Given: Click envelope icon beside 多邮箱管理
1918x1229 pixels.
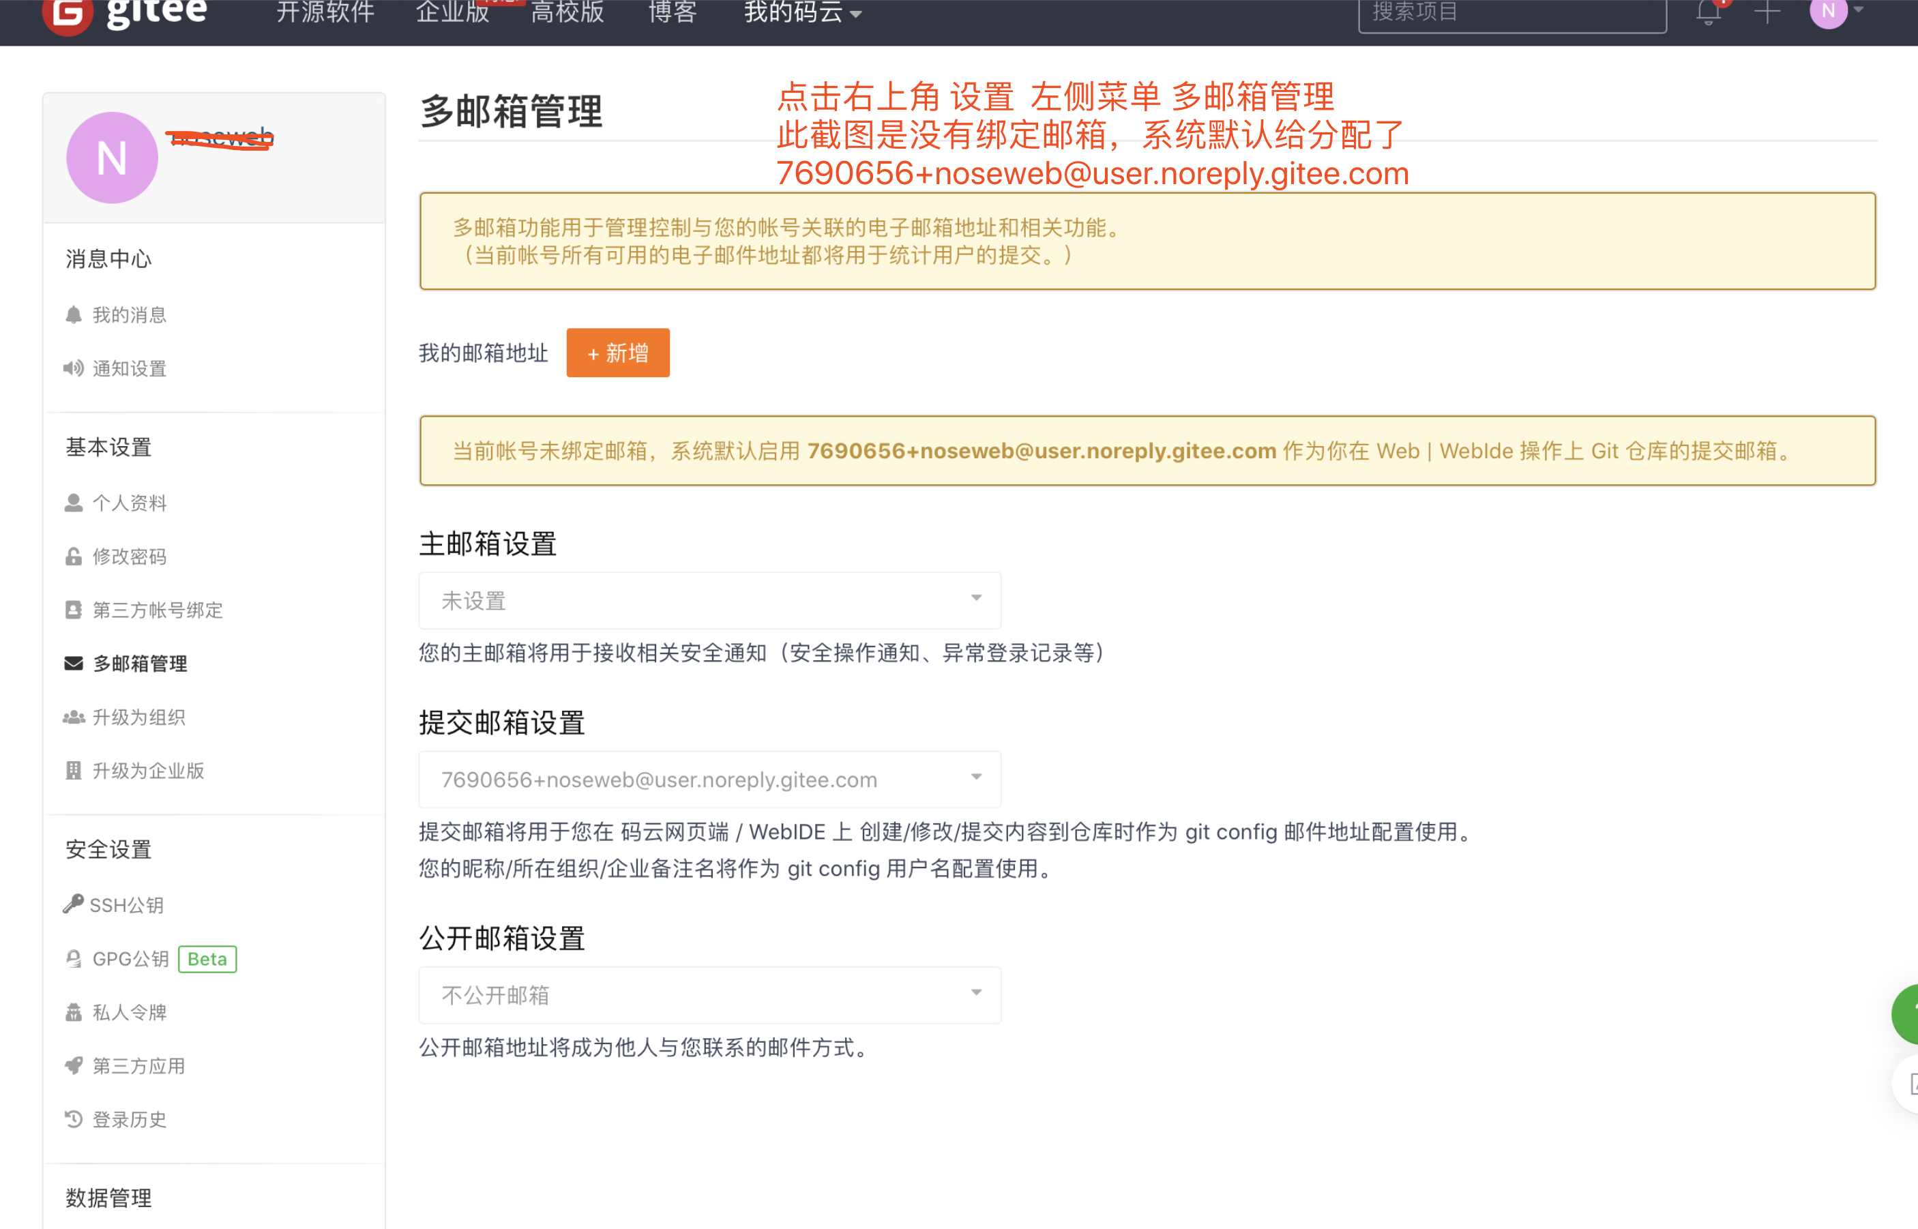Looking at the screenshot, I should tap(74, 663).
